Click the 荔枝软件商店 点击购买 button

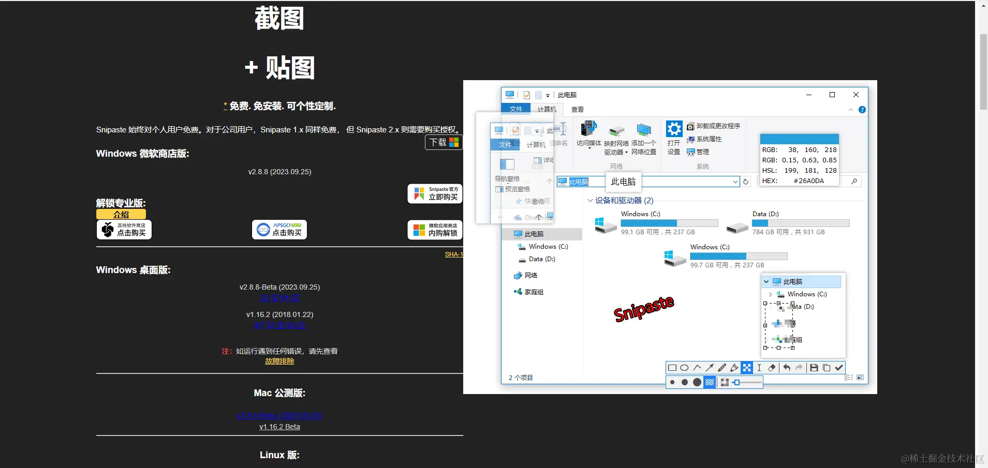pos(124,230)
